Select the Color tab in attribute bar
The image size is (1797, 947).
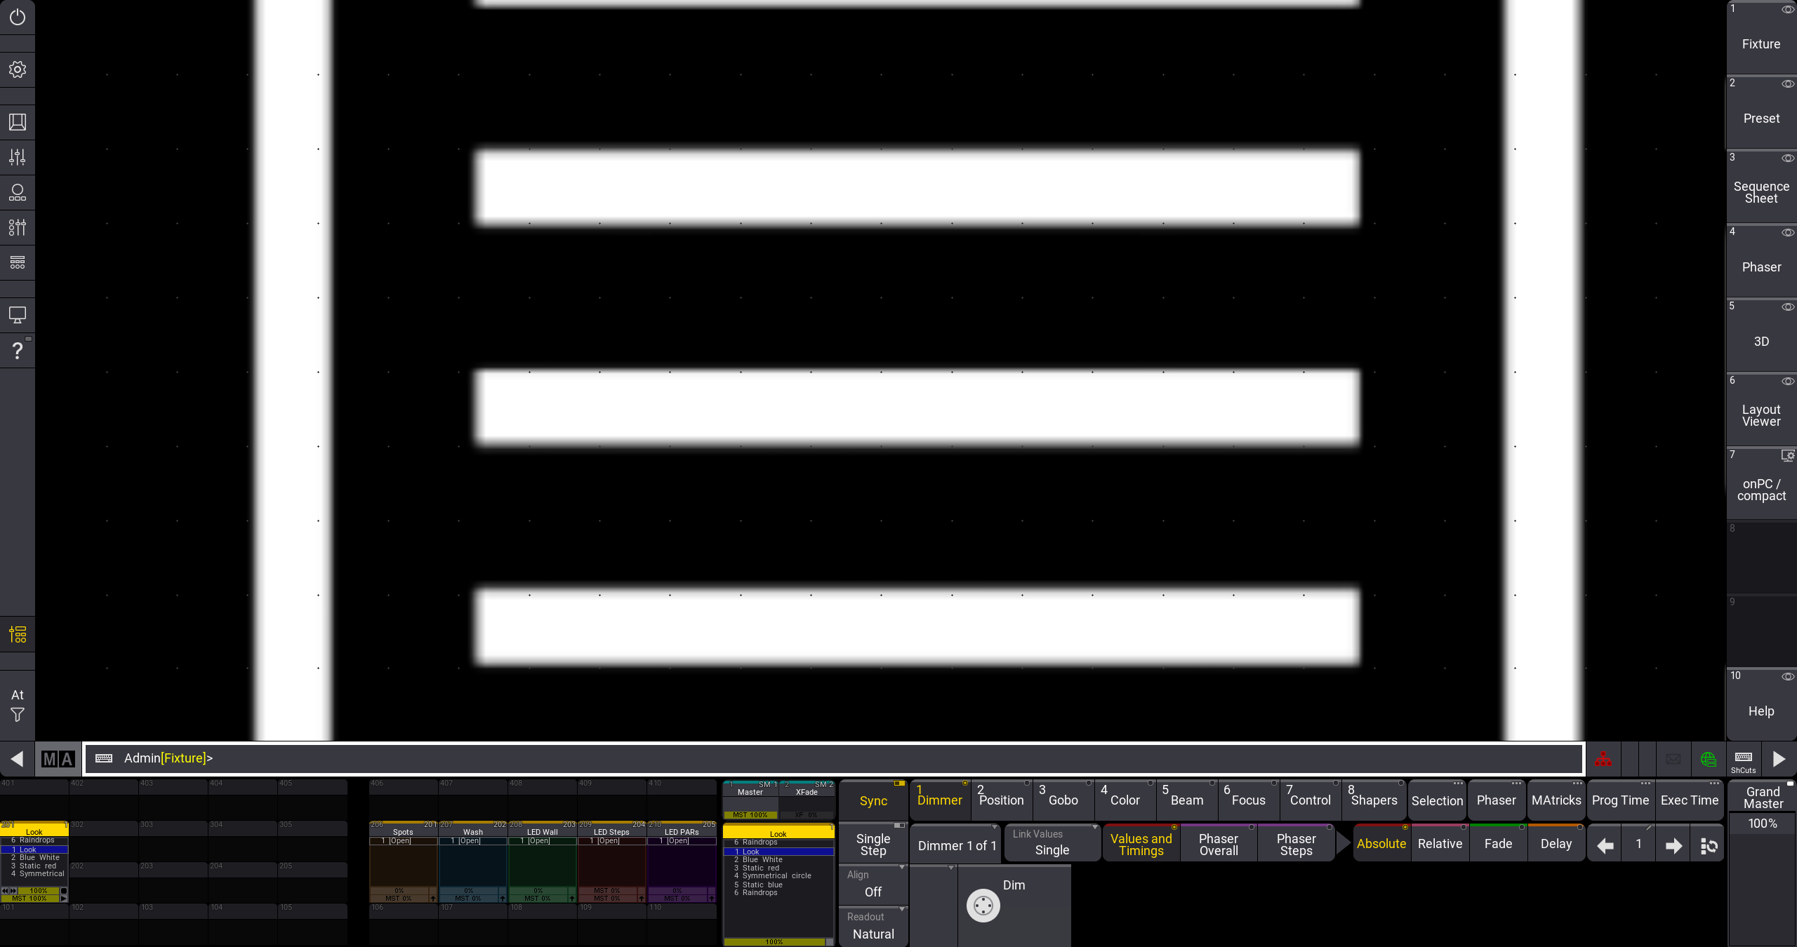[x=1125, y=800]
